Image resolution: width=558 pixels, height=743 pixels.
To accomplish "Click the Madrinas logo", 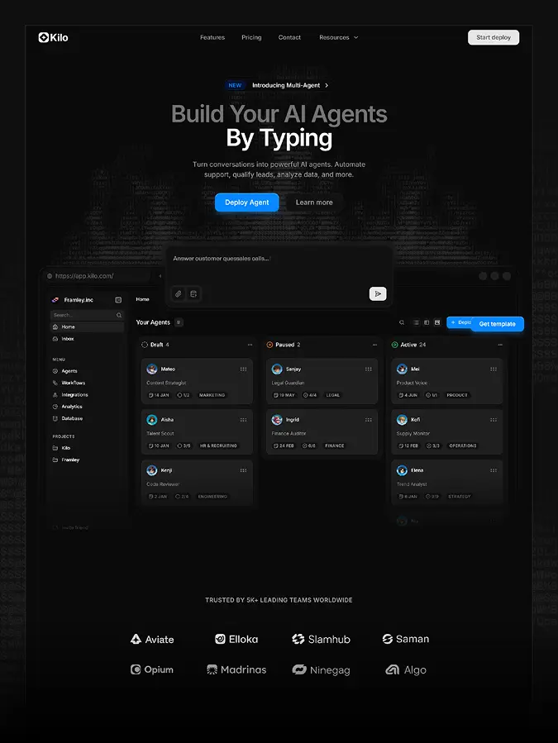I will (x=236, y=669).
